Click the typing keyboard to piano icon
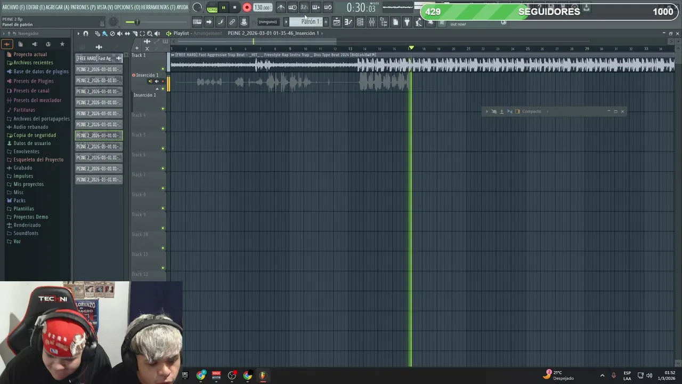This screenshot has width=682, height=384. [x=197, y=22]
